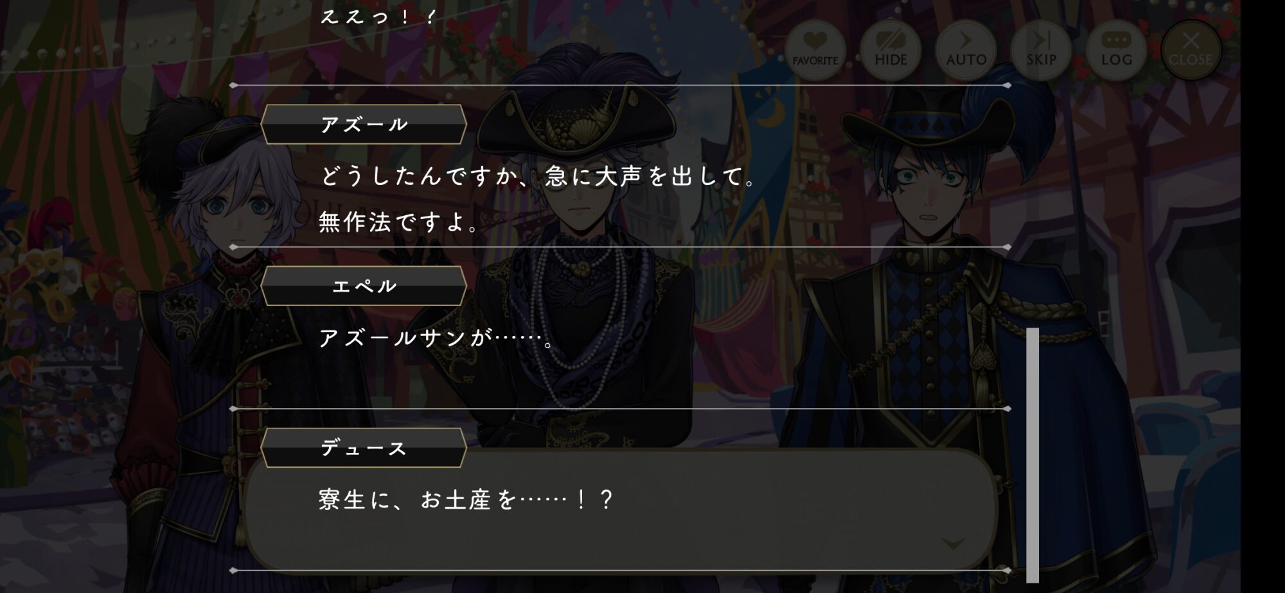
Task: Select the エペル speaker name tag
Action: click(x=364, y=286)
